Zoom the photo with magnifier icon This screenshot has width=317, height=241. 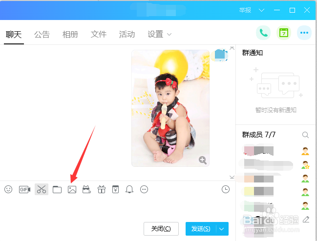click(x=203, y=160)
